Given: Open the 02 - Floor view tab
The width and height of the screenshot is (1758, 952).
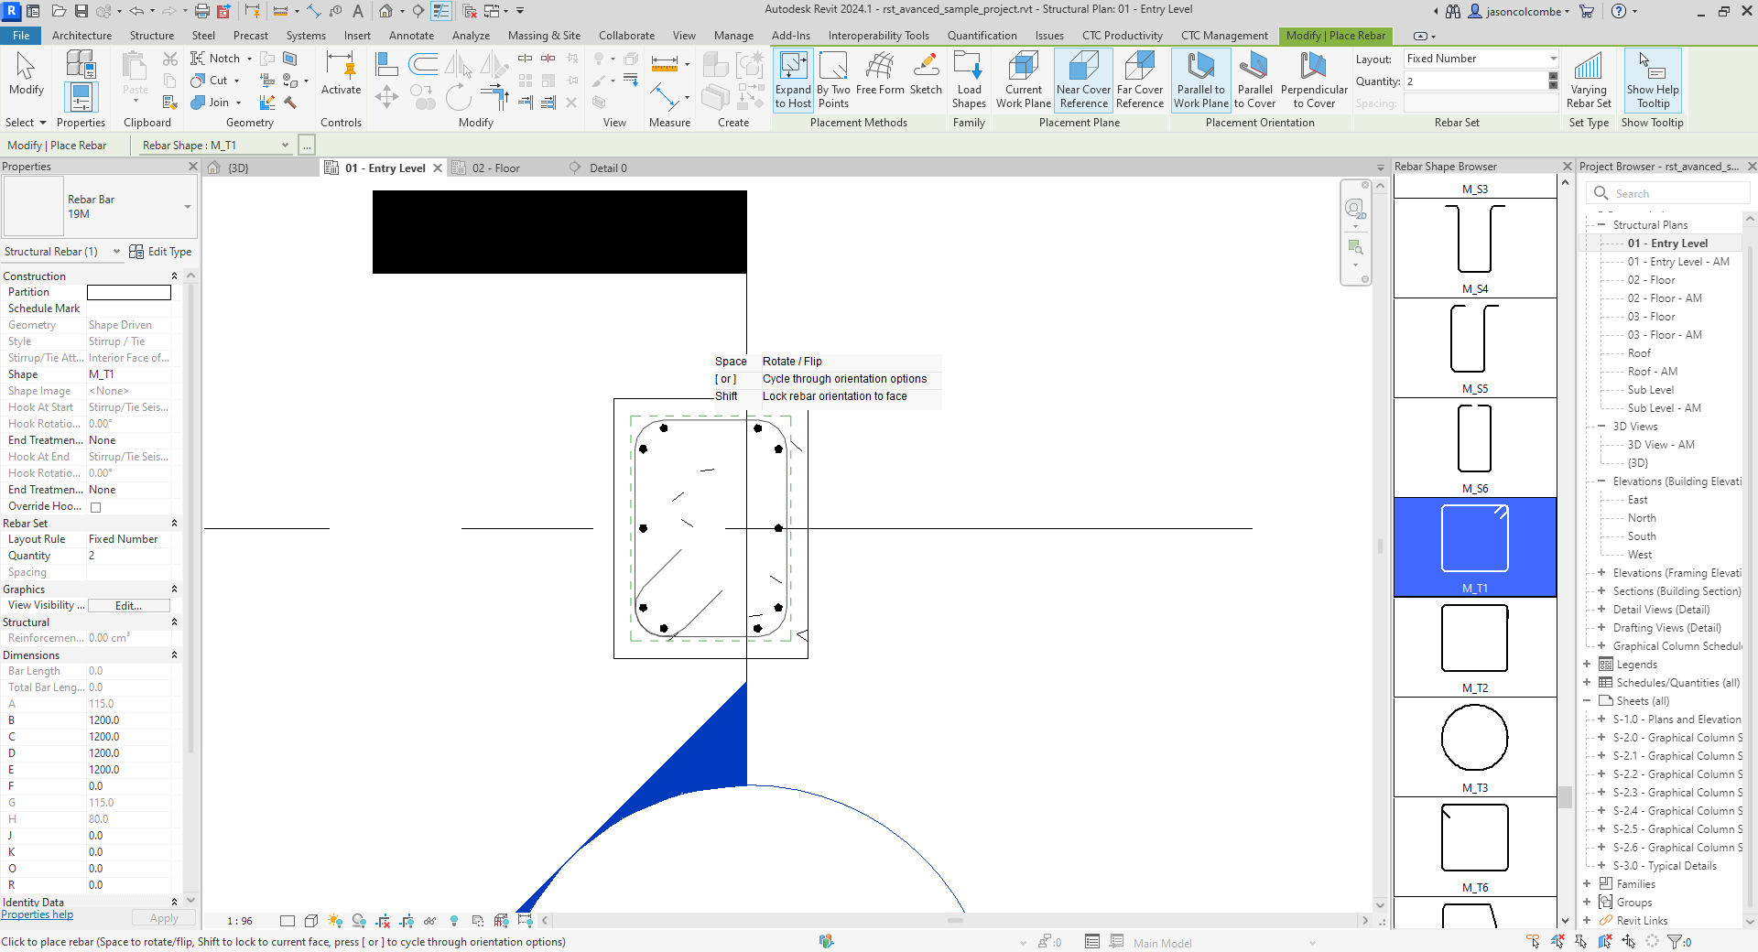Looking at the screenshot, I should (495, 168).
